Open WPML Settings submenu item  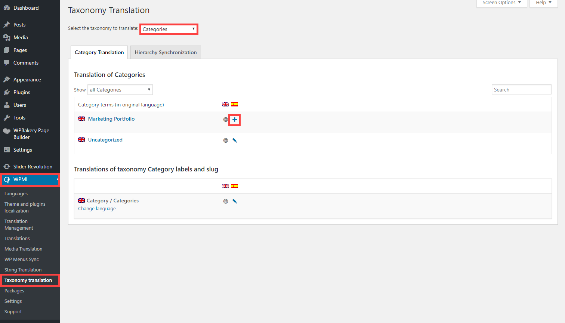tap(13, 301)
